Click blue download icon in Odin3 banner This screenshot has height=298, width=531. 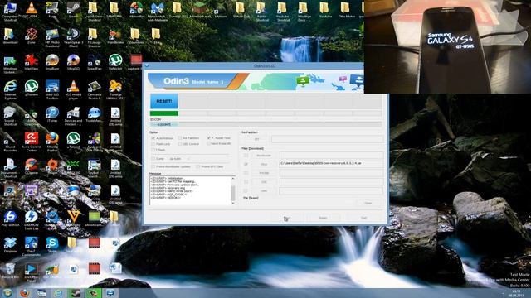pyautogui.click(x=357, y=80)
